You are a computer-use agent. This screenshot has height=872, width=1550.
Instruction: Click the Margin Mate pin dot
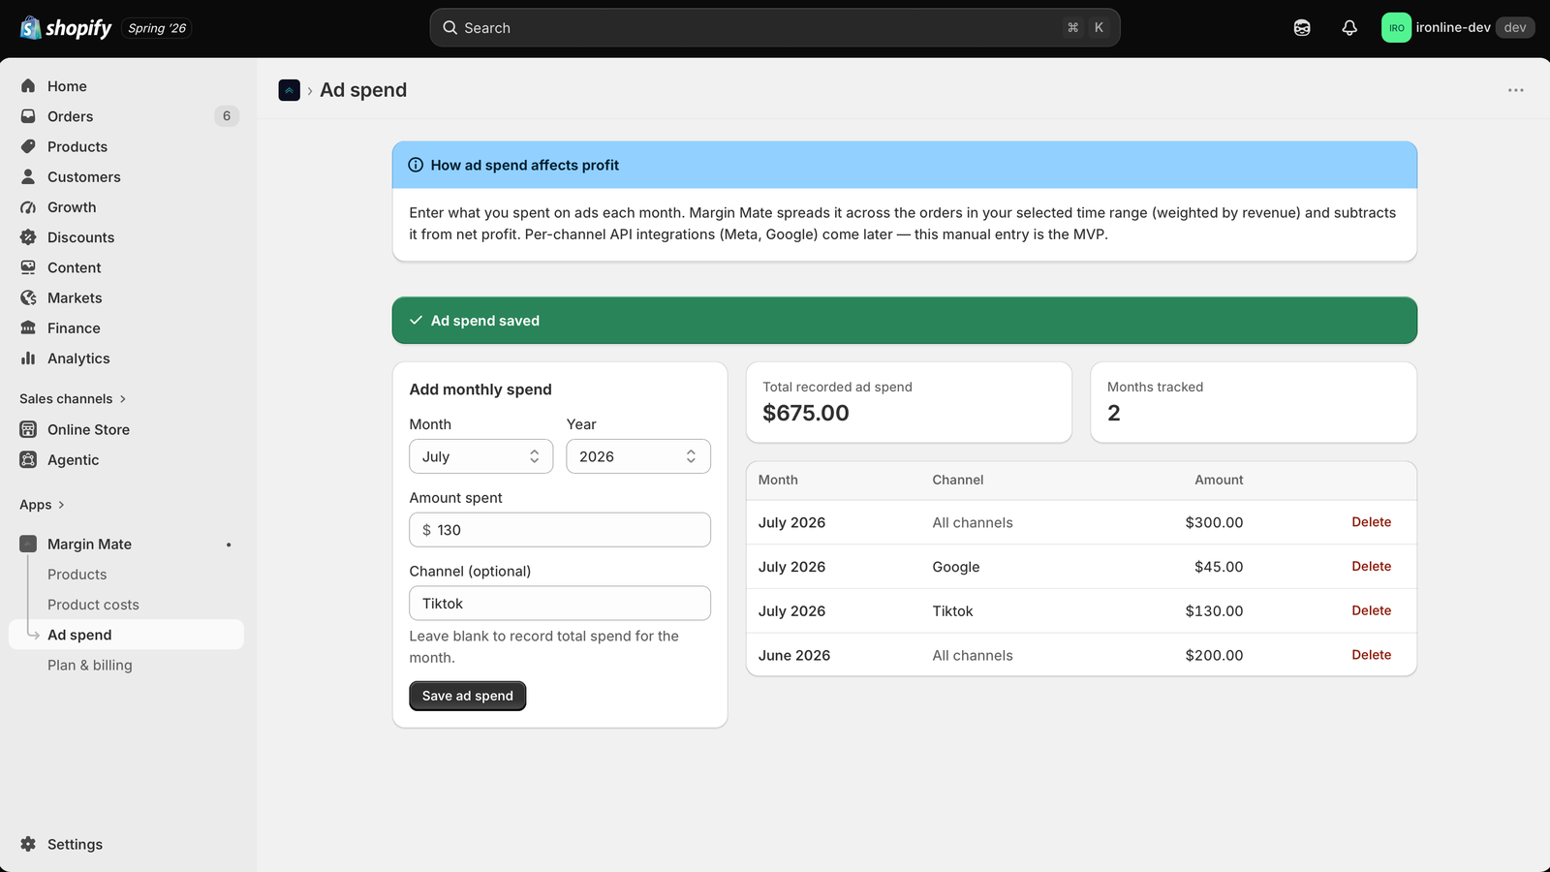coord(229,545)
